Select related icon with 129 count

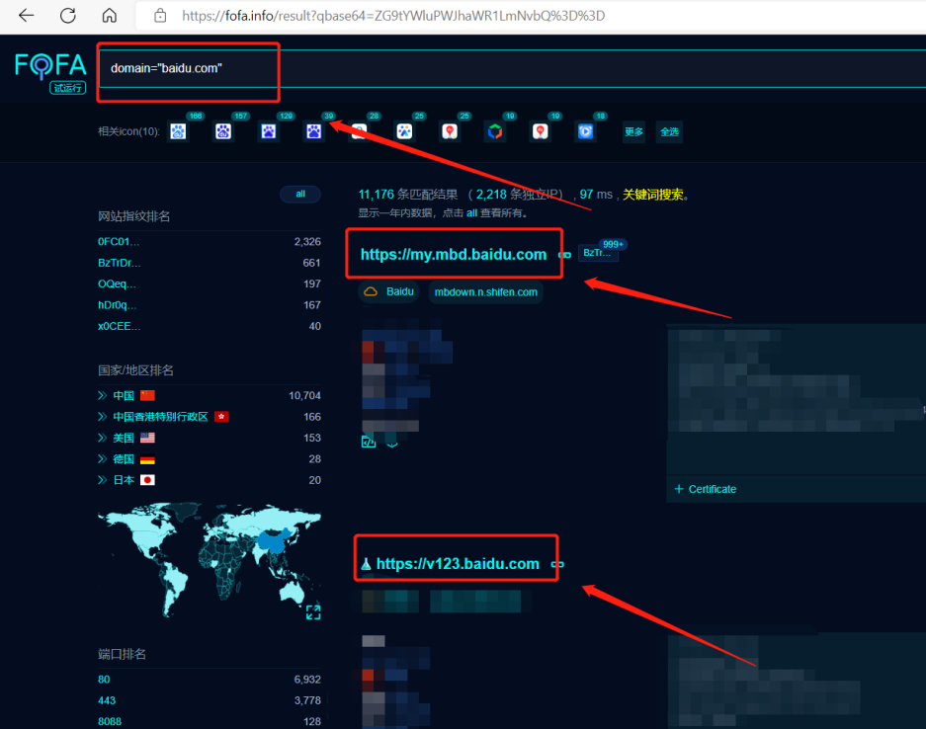[x=269, y=131]
